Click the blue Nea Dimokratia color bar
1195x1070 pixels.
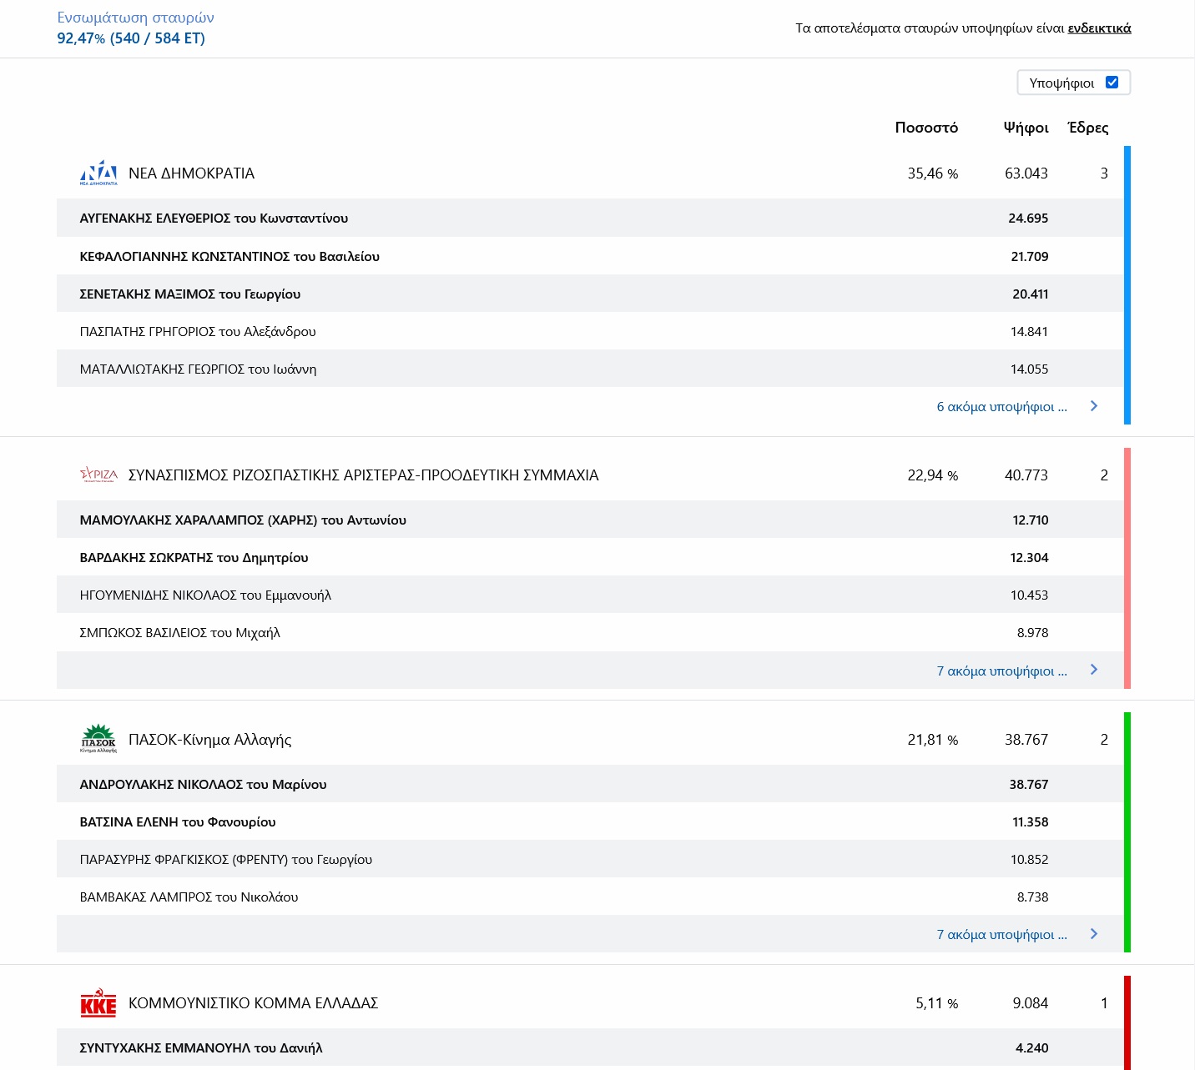point(1127,285)
